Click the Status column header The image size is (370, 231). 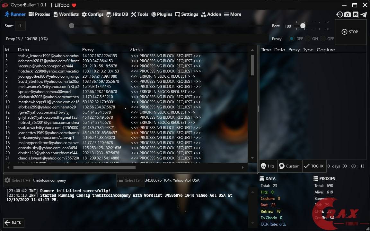click(137, 50)
